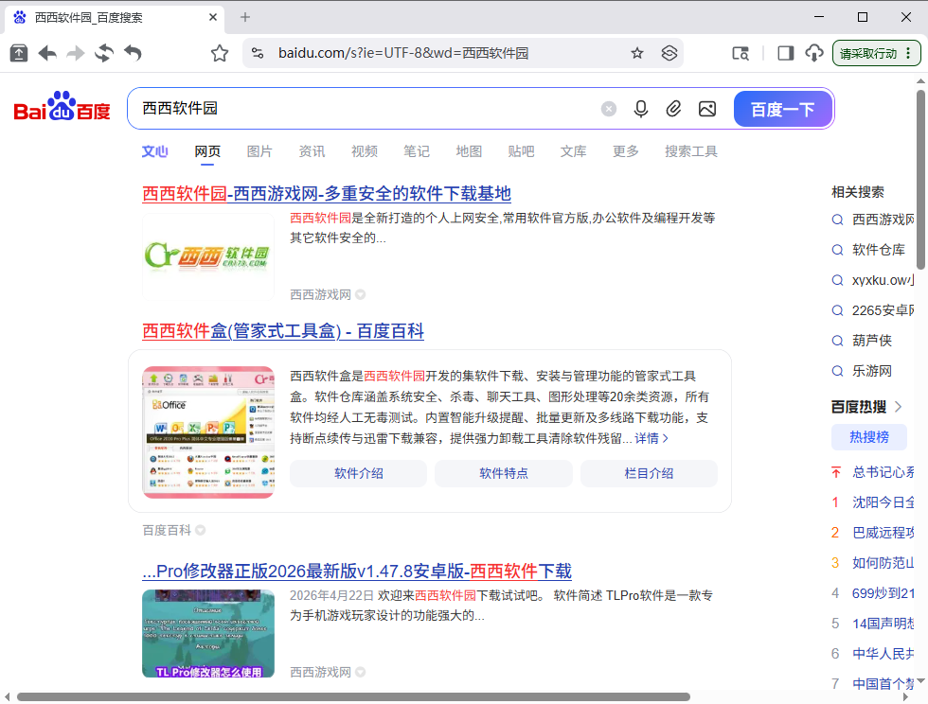The height and width of the screenshot is (704, 928).
Task: Open a new browser tab
Action: (245, 17)
